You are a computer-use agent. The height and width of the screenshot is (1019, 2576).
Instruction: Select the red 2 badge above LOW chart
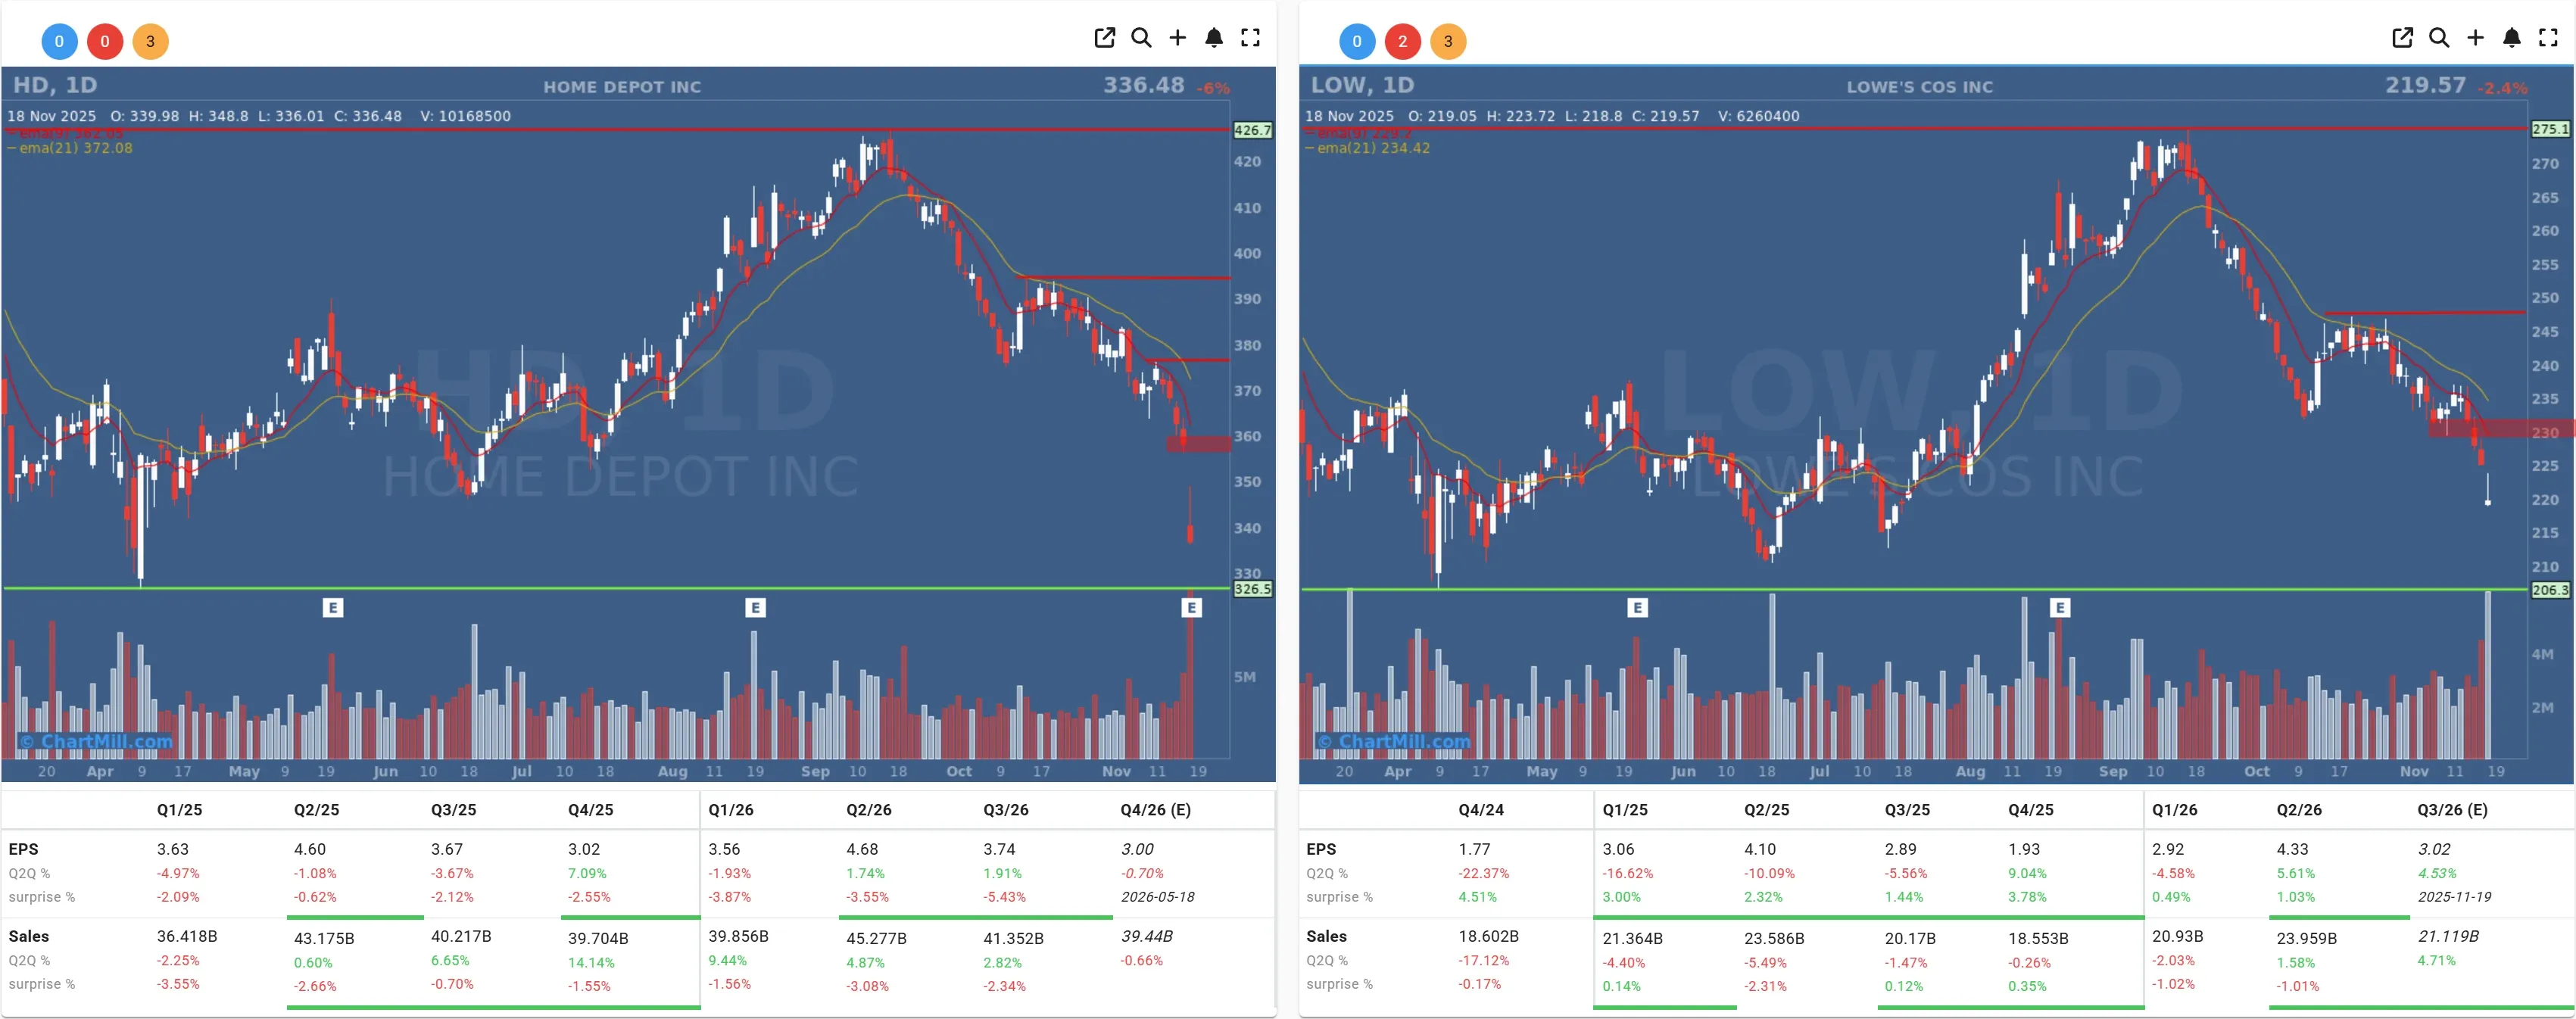(1403, 41)
